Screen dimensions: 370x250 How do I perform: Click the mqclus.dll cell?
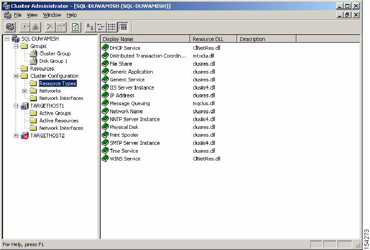point(204,103)
